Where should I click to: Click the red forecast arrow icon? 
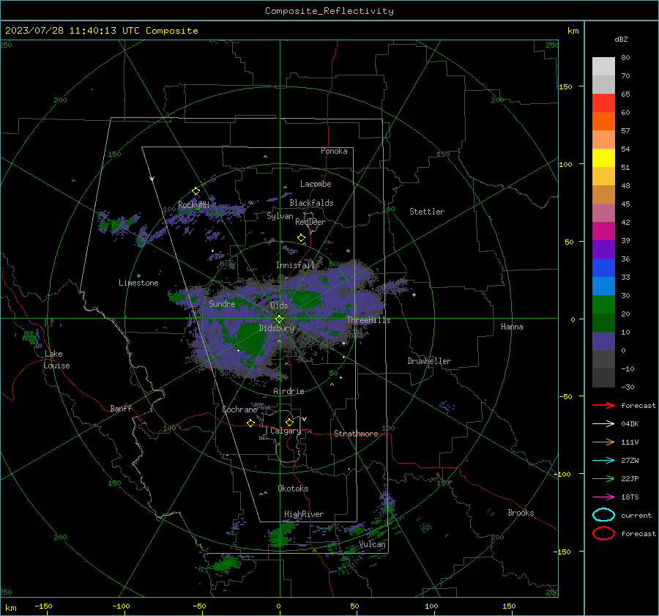click(603, 405)
